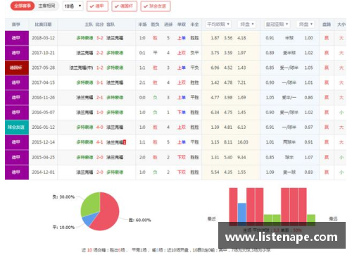352x255 pixels.
Task: Open the 终盘 dropdown beside 平均欧赔
Action: coord(247,24)
